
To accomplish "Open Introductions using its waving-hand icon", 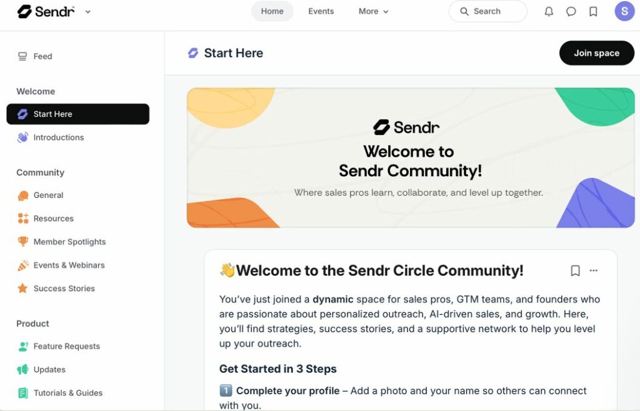I will pos(22,137).
